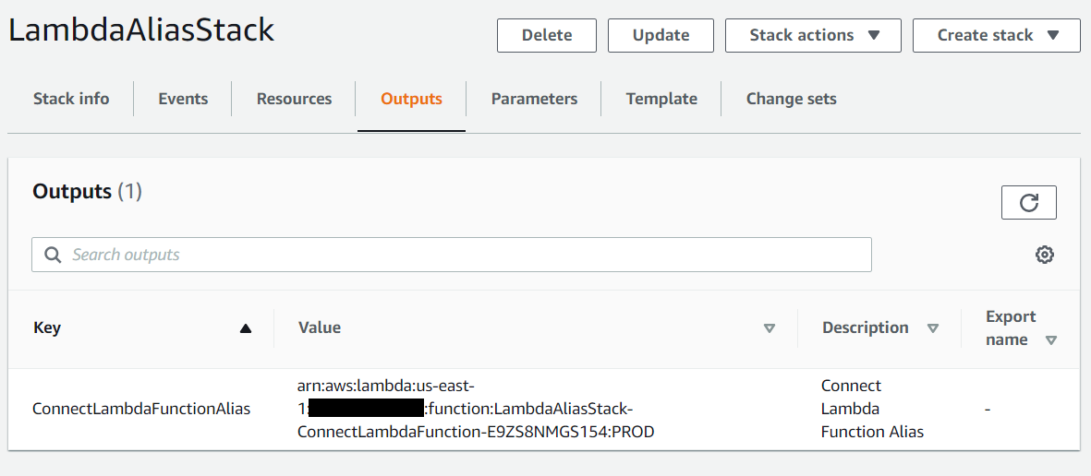Click the LambdaAliasStack page title
The image size is (1091, 476).
point(141,30)
